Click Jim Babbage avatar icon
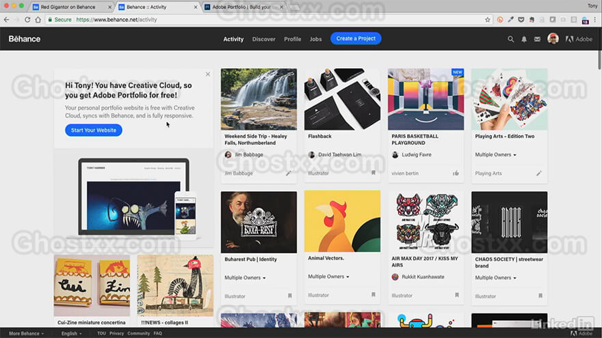Screen dimensions: 602x338 point(228,155)
